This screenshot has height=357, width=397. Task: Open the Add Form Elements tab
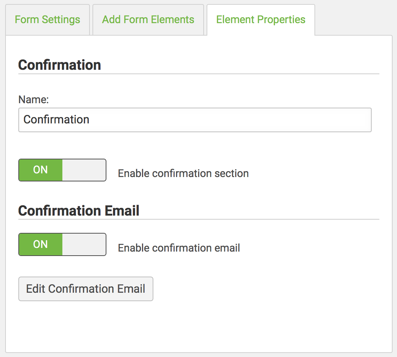(148, 19)
